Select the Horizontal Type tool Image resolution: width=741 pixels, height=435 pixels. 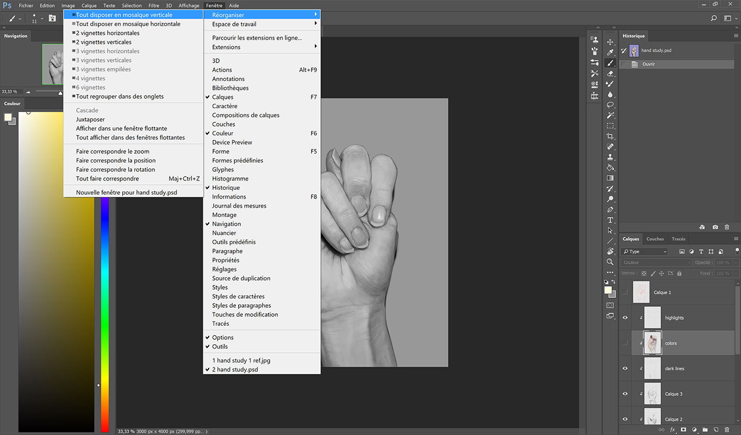tap(610, 220)
